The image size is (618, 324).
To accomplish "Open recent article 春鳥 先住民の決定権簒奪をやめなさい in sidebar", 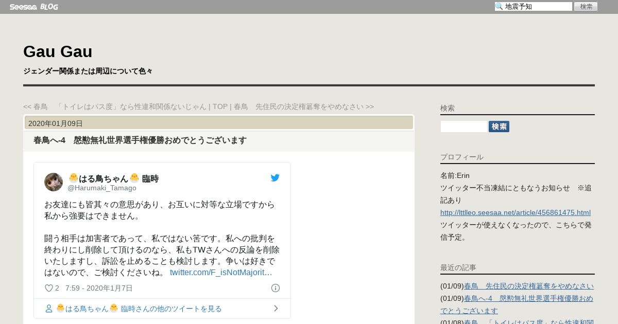I will click(x=529, y=286).
